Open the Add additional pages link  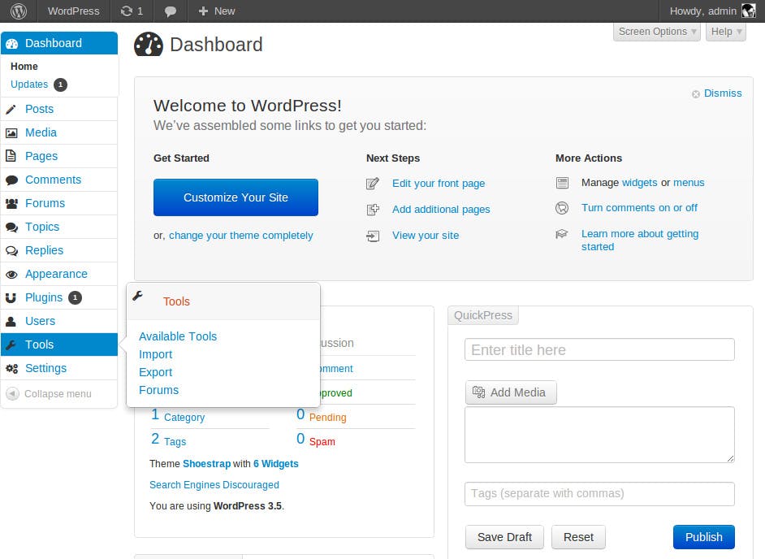pos(441,210)
